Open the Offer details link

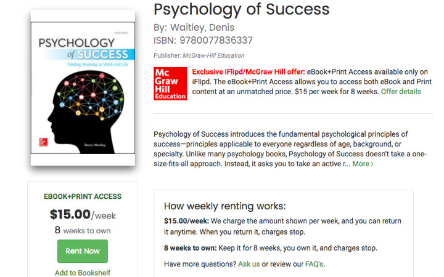pyautogui.click(x=401, y=92)
